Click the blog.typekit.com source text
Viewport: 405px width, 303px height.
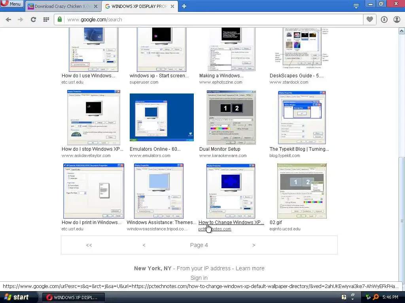pyautogui.click(x=285, y=155)
